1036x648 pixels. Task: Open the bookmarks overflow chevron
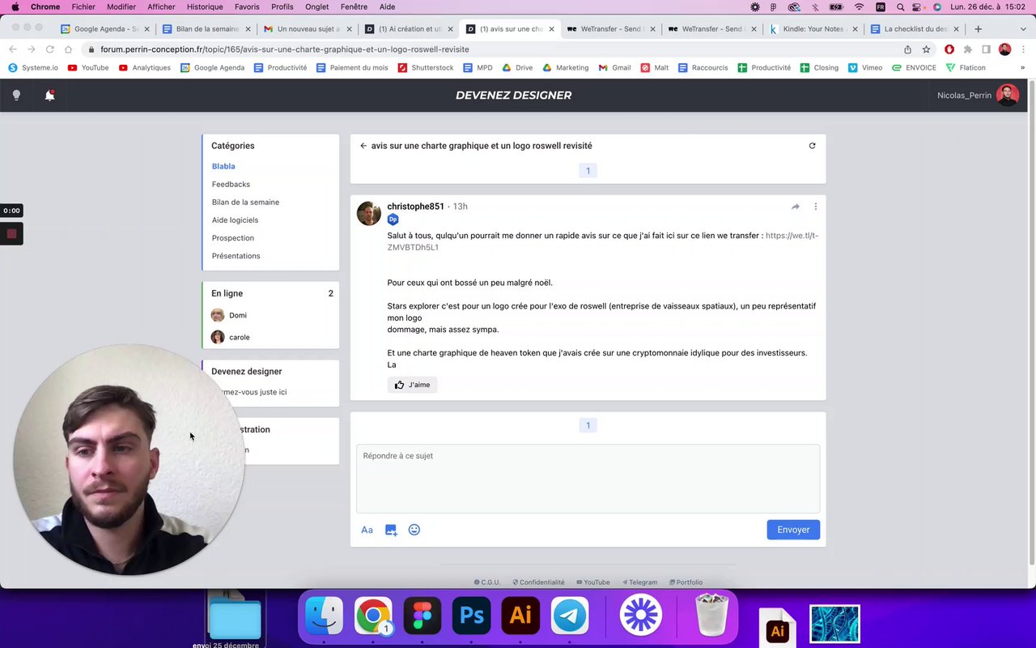pyautogui.click(x=1022, y=68)
